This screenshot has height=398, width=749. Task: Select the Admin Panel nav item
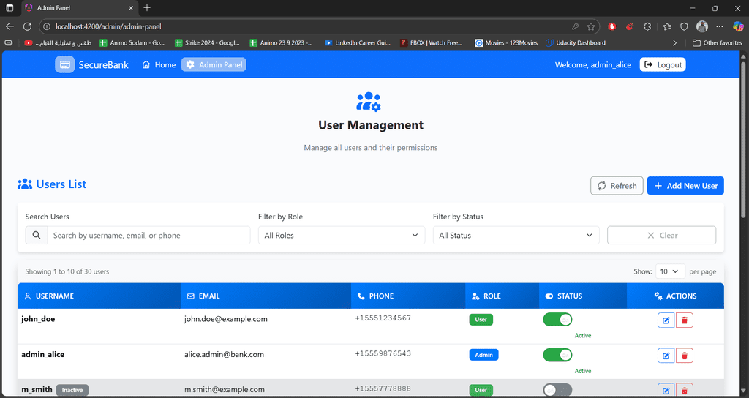coord(214,65)
